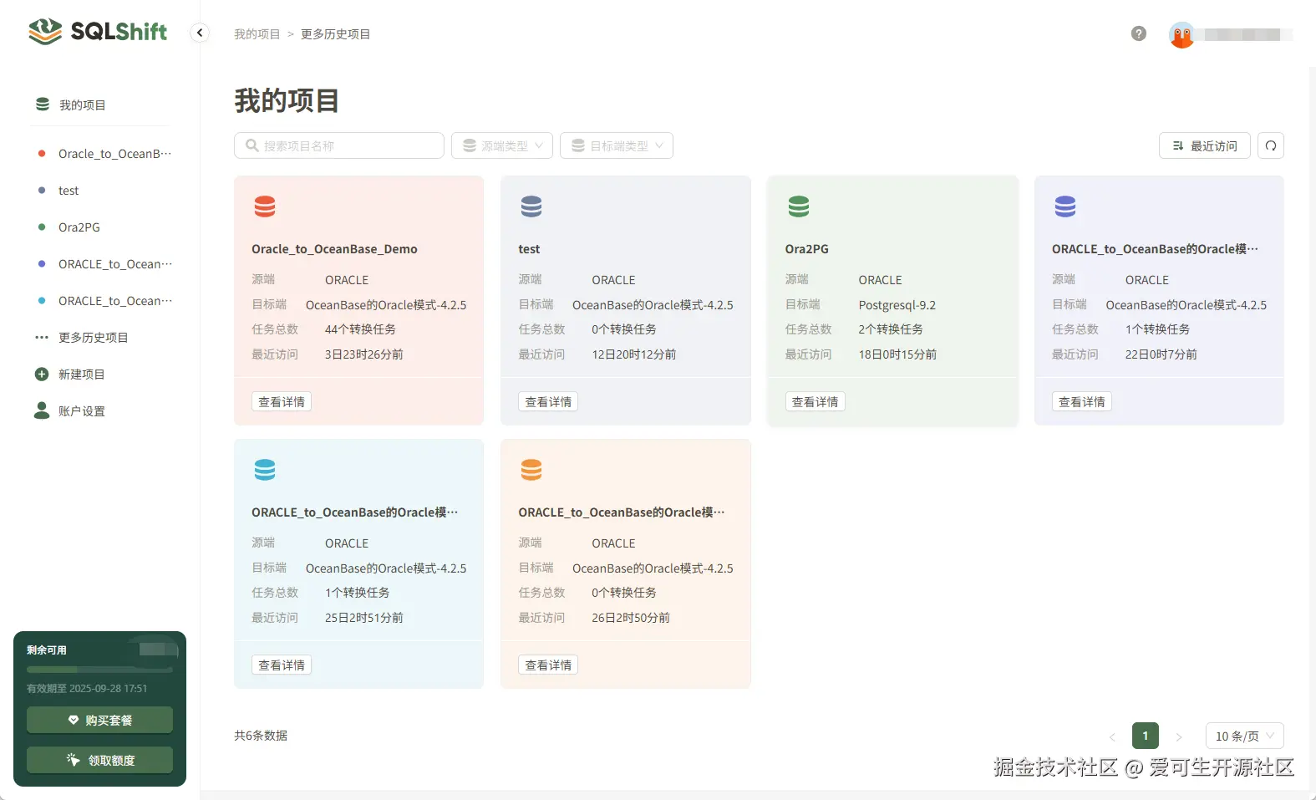Focus the project name search field

[x=338, y=145]
